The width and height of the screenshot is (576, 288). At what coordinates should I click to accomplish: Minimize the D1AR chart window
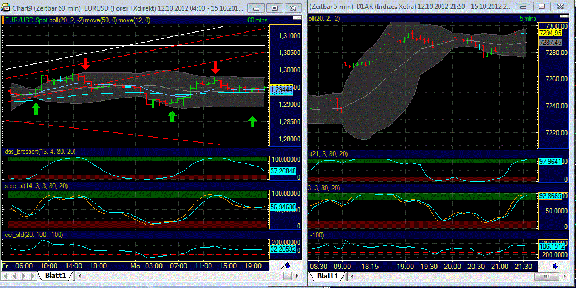[524, 7]
